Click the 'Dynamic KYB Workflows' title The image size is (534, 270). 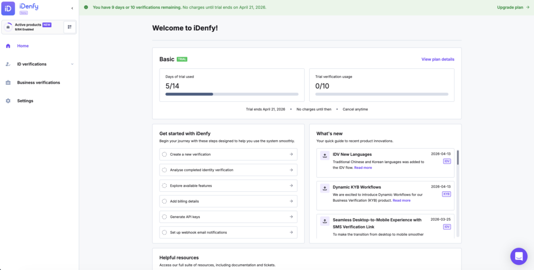357,187
